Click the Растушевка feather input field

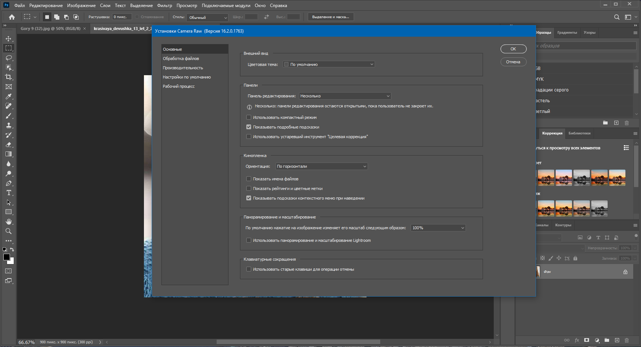click(122, 17)
